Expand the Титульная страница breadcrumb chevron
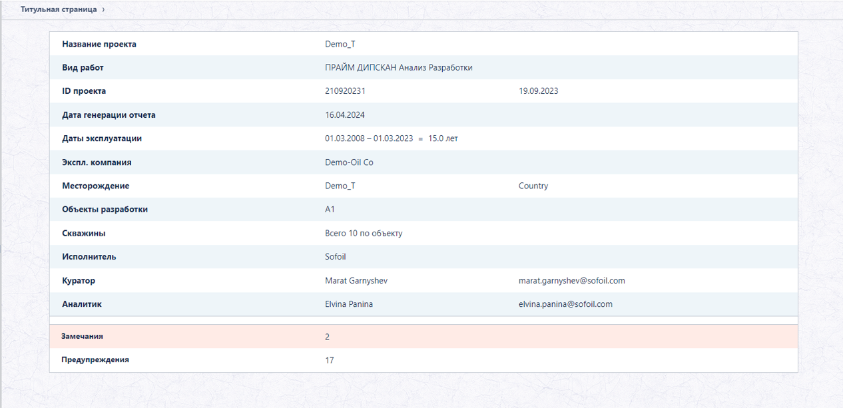Screen dimensions: 843x408 103,10
